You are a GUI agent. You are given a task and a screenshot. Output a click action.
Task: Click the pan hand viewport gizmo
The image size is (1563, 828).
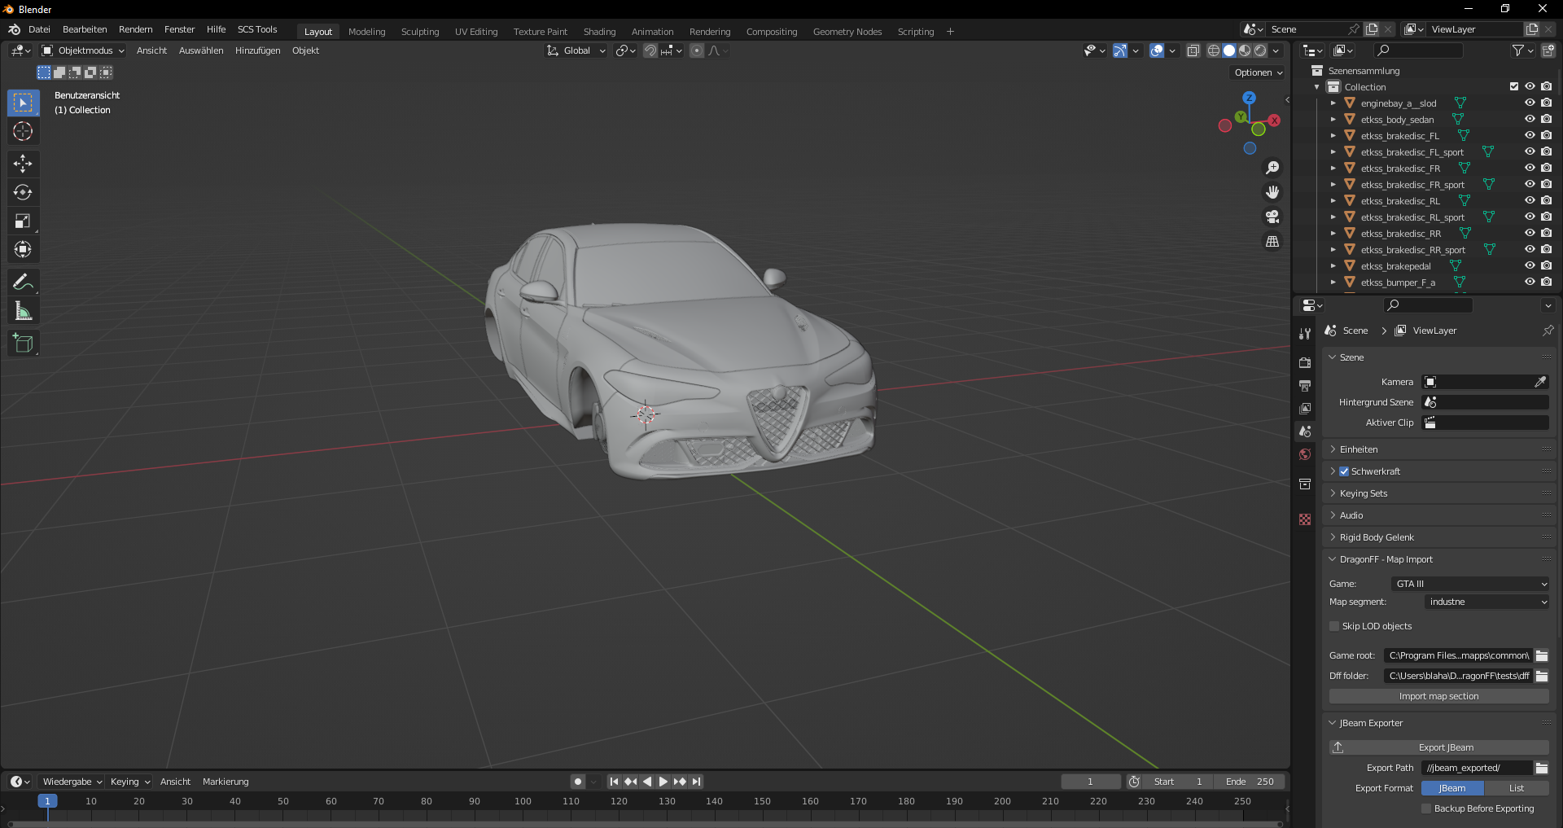(x=1272, y=192)
